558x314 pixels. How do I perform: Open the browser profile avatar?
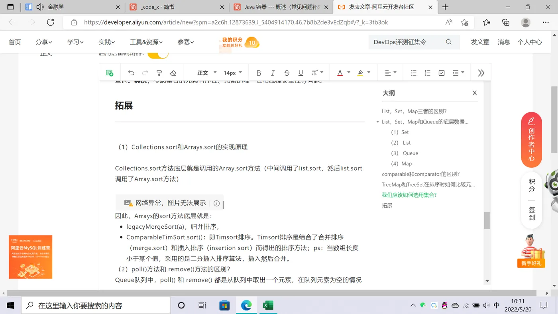(526, 22)
